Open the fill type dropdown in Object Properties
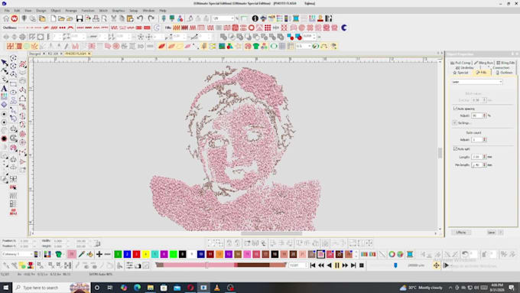 point(477,82)
